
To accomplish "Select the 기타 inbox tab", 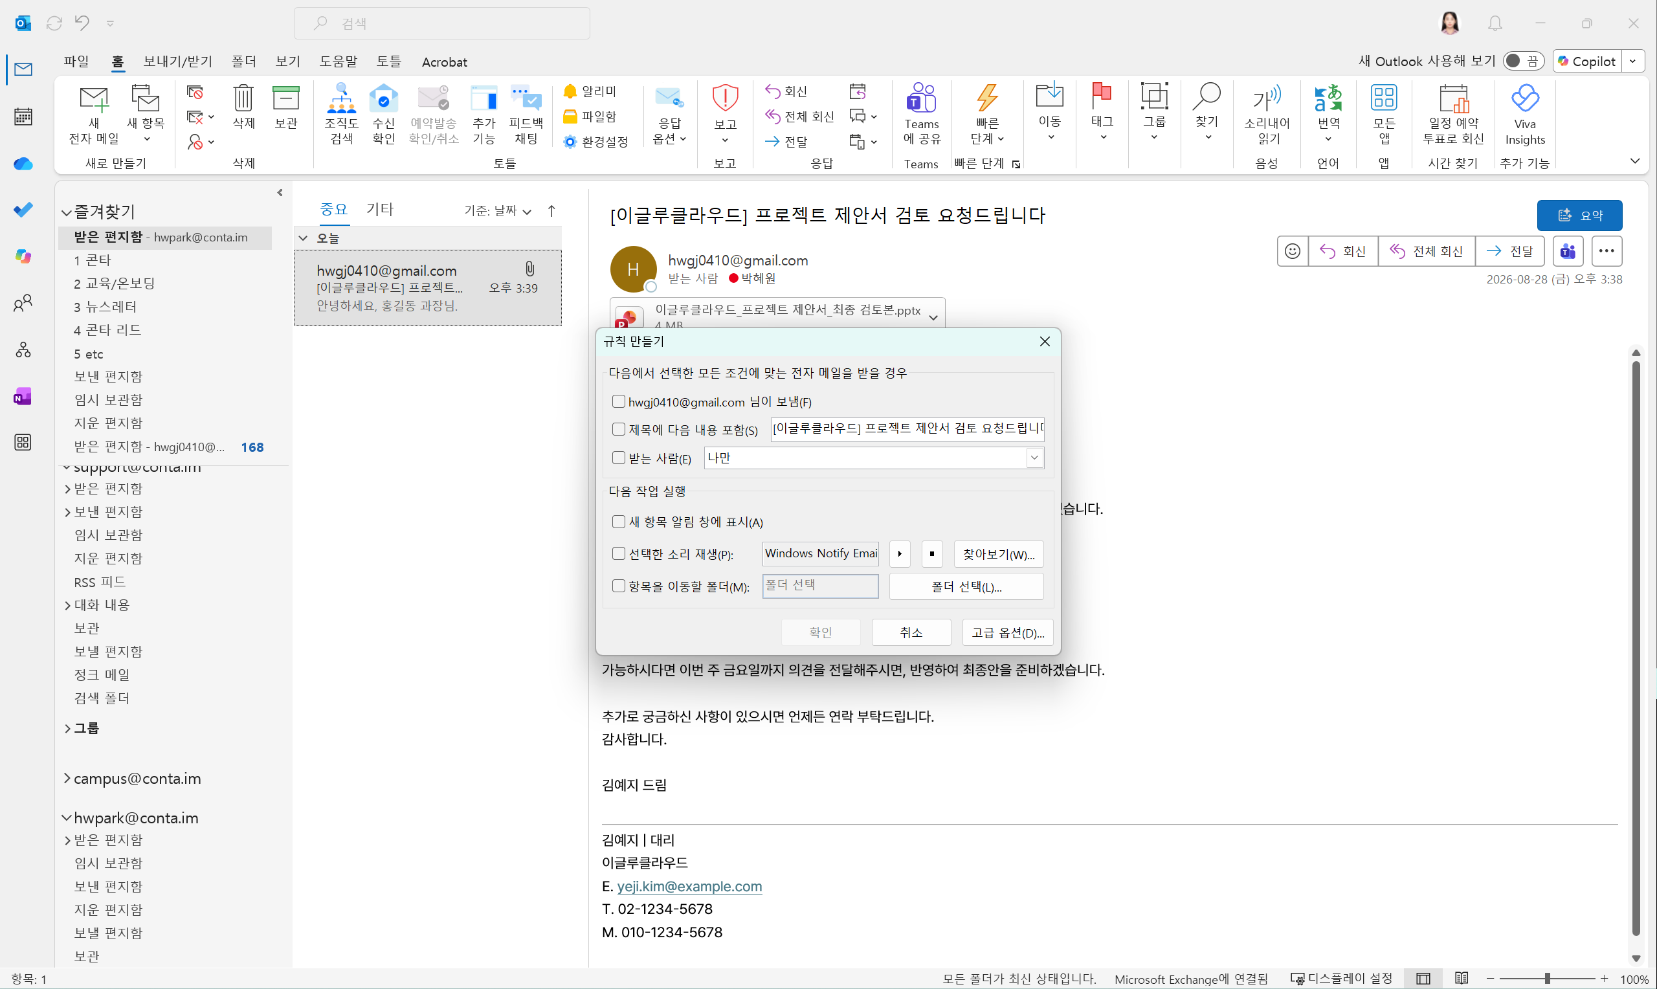I will point(380,209).
